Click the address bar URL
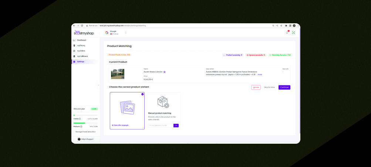This screenshot has width=371, height=167. [x=122, y=25]
